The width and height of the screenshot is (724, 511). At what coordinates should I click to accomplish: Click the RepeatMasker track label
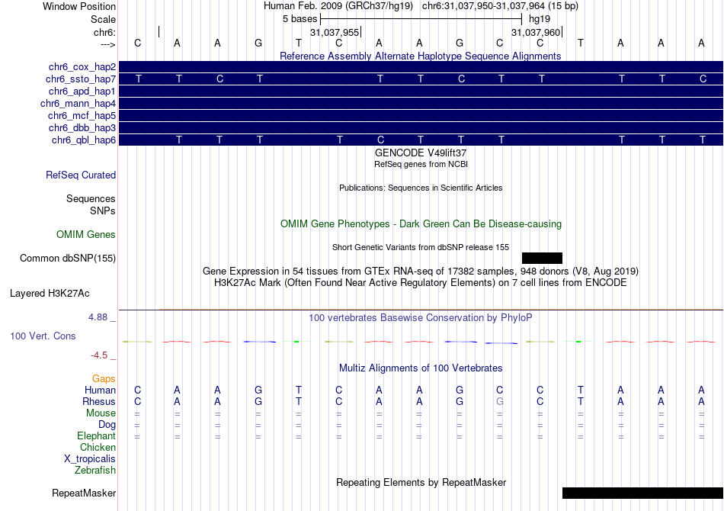[84, 493]
